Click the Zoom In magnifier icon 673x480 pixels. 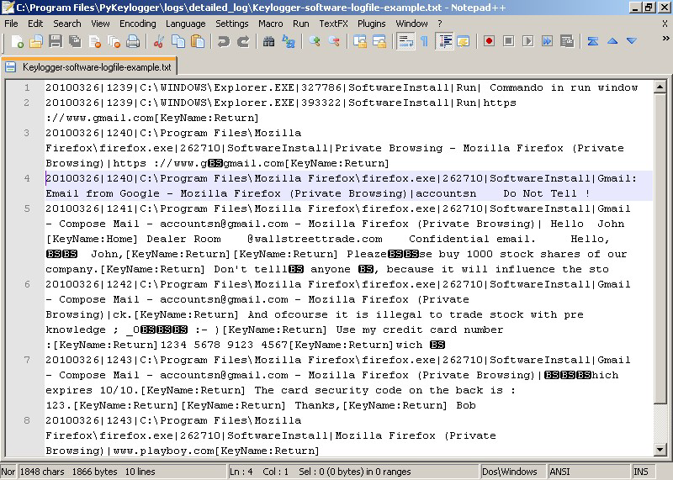pyautogui.click(x=315, y=41)
